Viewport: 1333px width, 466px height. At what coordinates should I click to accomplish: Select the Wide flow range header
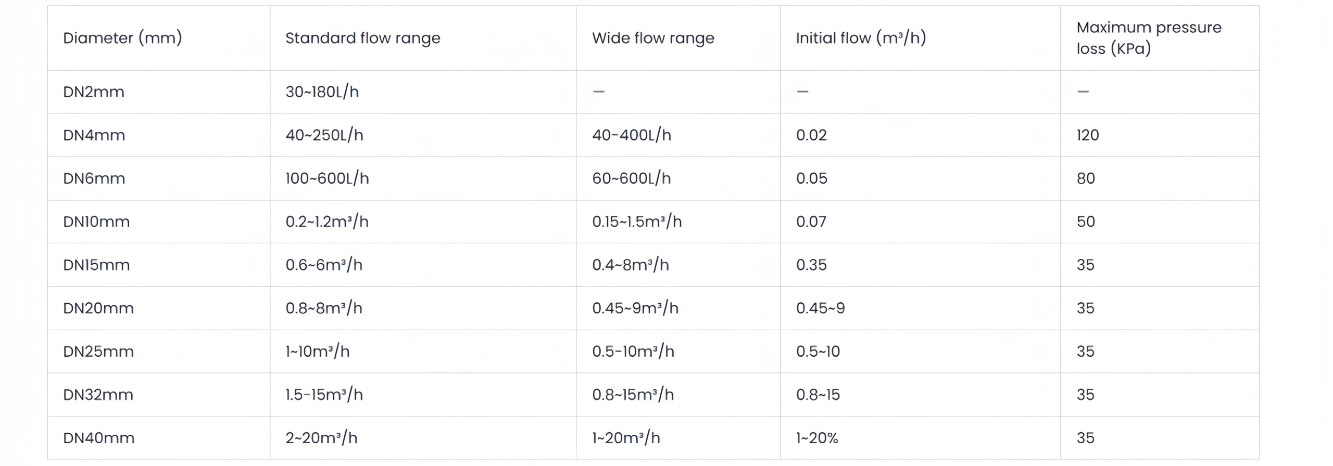(x=653, y=38)
